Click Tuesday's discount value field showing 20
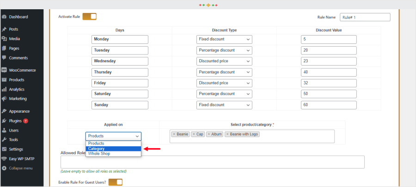This screenshot has width=416, height=187. click(329, 50)
